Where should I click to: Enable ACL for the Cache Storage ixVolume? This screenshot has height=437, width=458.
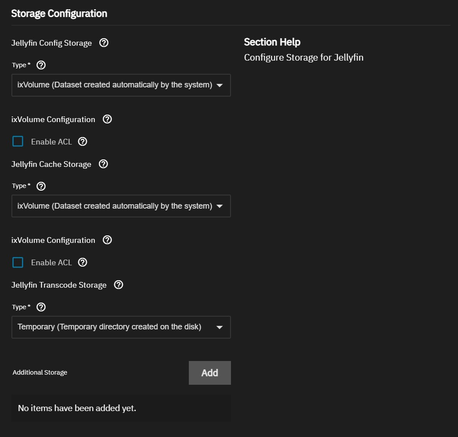click(18, 262)
